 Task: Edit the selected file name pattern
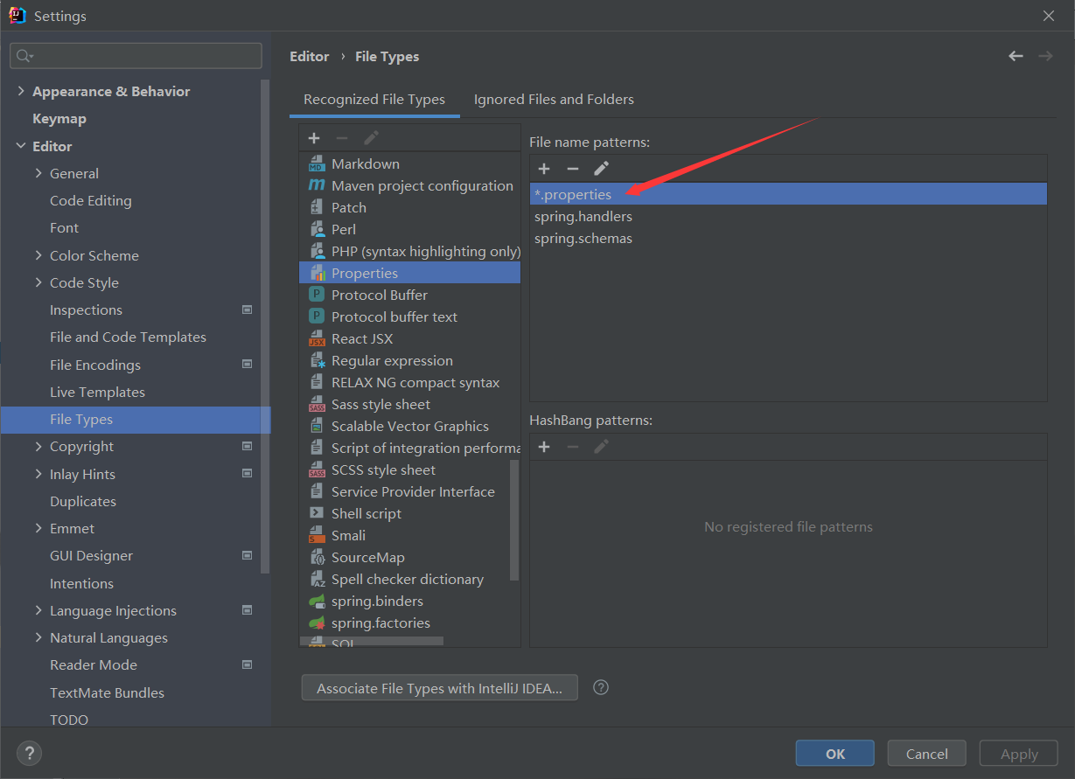[601, 169]
